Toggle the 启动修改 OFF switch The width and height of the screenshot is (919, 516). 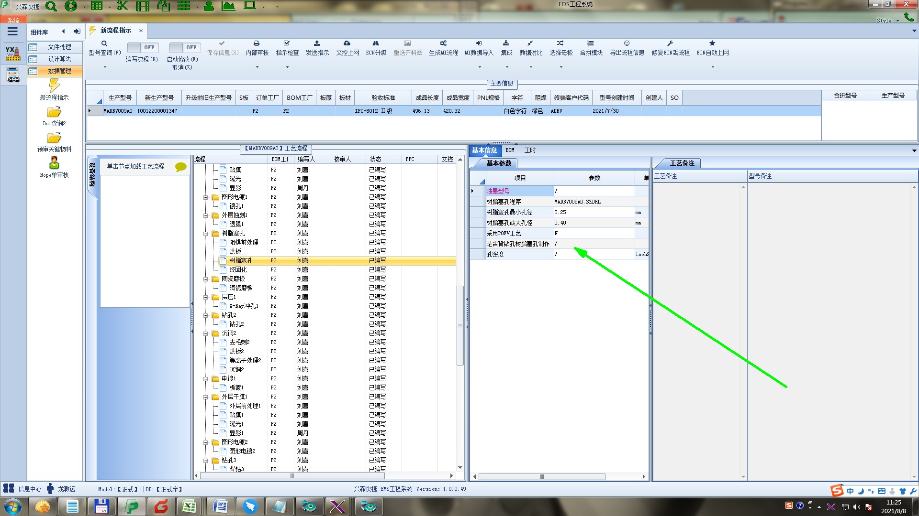(184, 47)
